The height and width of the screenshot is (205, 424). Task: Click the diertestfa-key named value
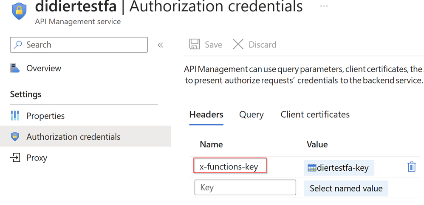(342, 168)
